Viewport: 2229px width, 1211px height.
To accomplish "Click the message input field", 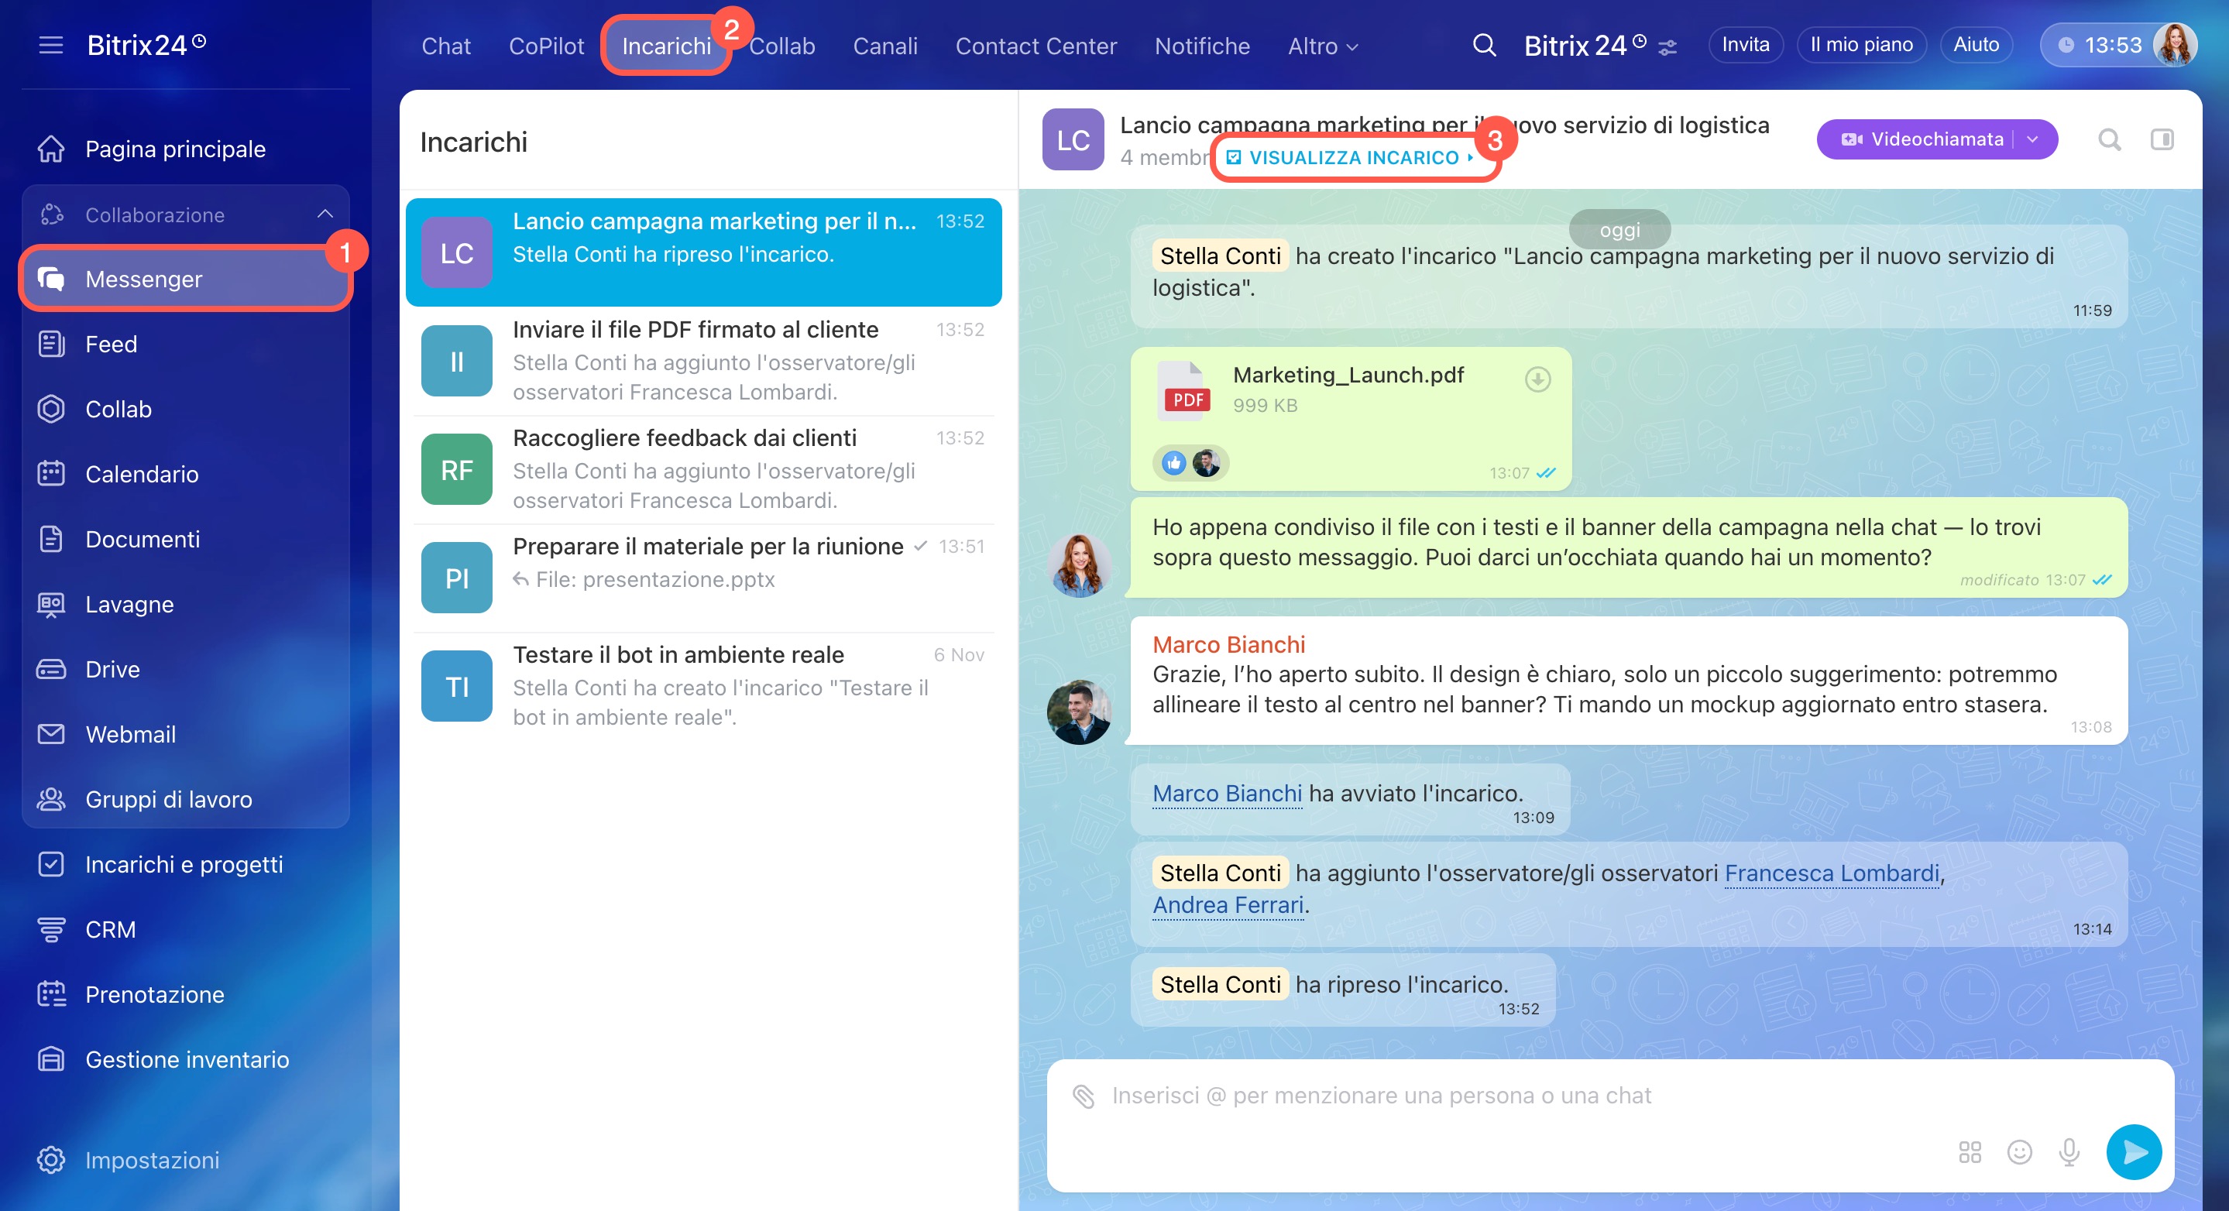I will pyautogui.click(x=1471, y=1096).
